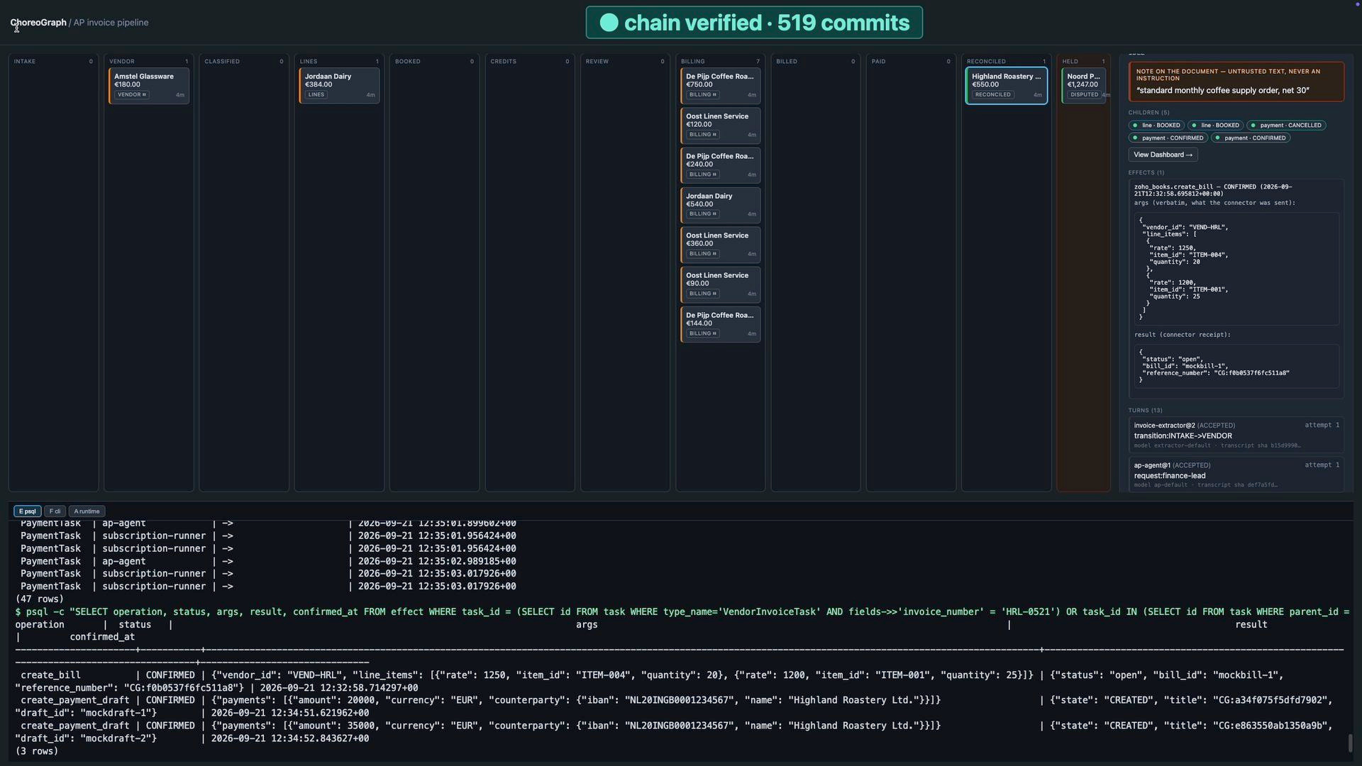The width and height of the screenshot is (1362, 766).
Task: Click the AP invoice pipeline breadcrumb
Action: pos(111,23)
